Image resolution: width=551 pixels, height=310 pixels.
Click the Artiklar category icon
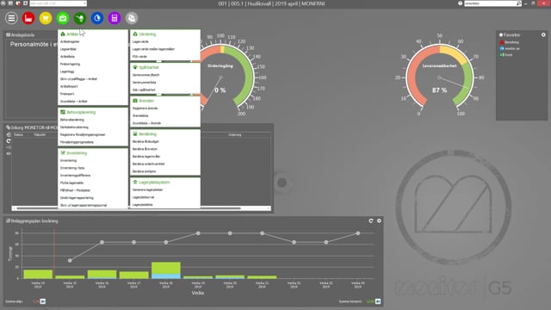63,34
